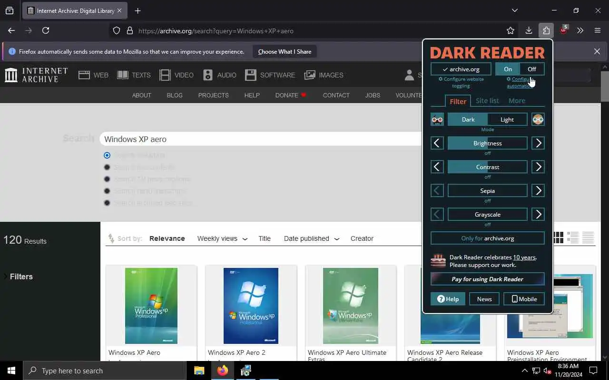
Task: Reload the current page
Action: pyautogui.click(x=46, y=30)
